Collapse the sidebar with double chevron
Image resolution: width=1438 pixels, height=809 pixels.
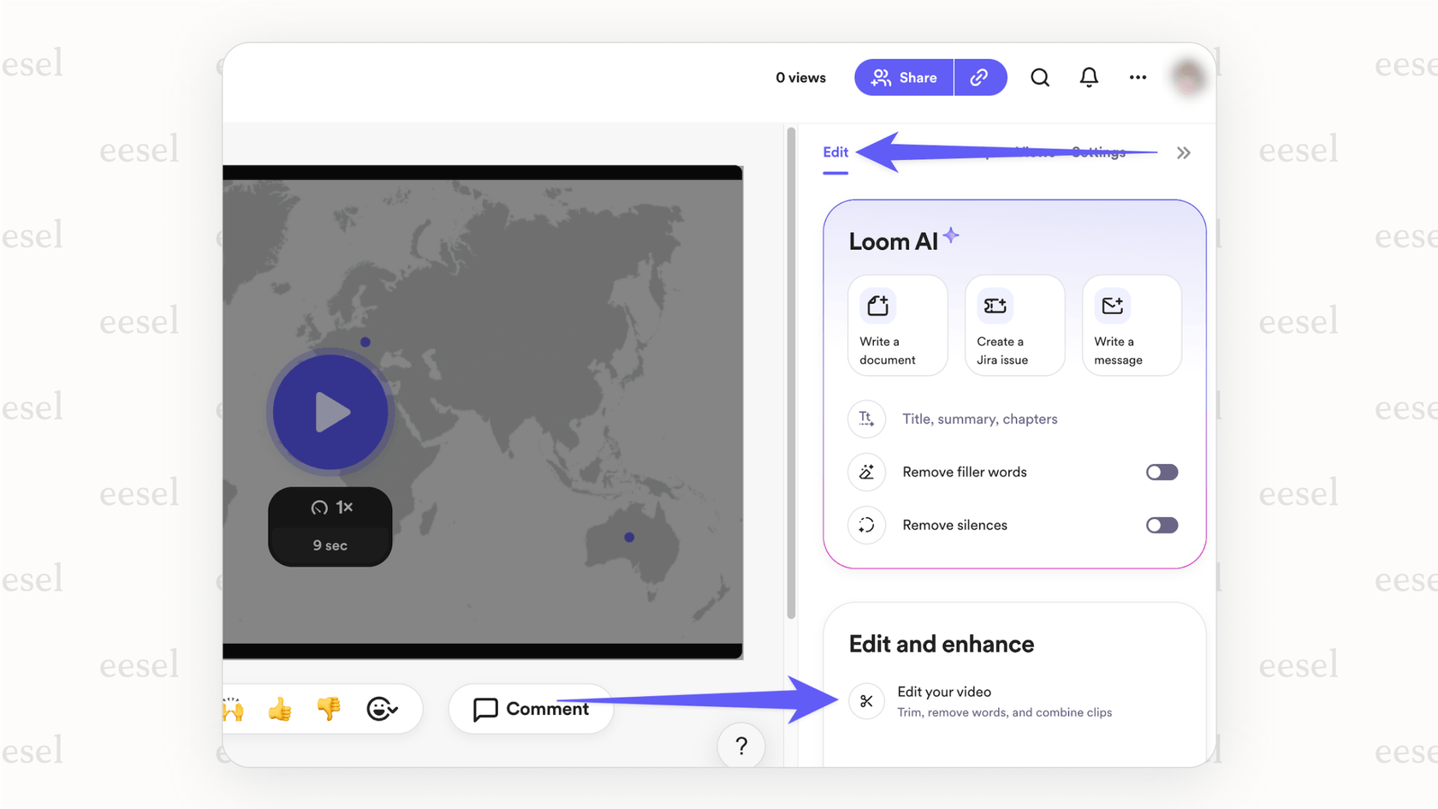[x=1184, y=152]
